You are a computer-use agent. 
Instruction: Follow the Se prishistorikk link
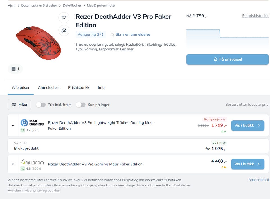click(255, 16)
